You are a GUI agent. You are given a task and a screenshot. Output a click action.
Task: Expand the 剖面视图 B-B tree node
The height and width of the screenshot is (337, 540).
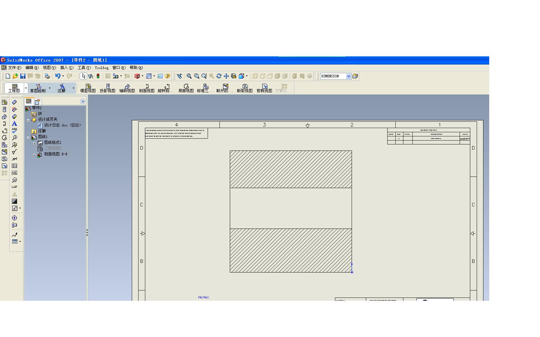point(34,155)
